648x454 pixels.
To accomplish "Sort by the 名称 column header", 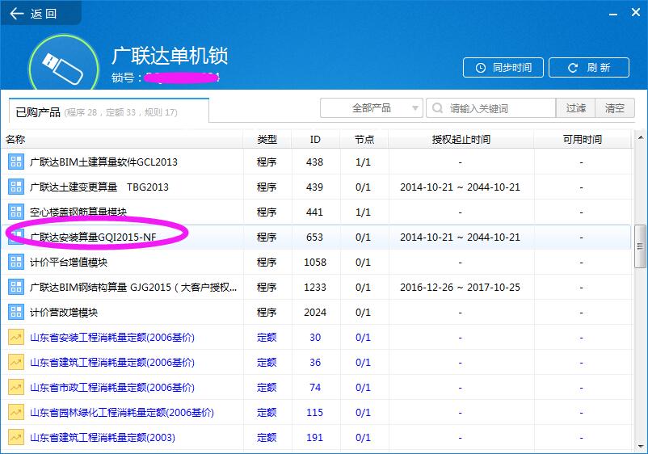I will [x=122, y=139].
